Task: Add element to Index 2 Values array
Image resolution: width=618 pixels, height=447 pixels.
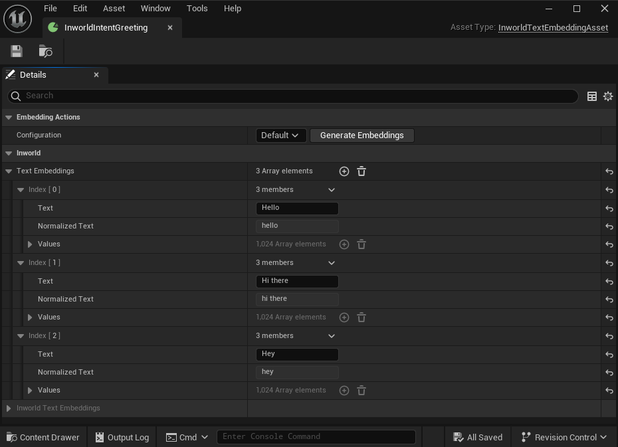Action: point(344,391)
